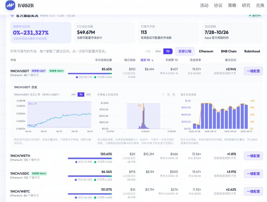Click the $8.4M volume value
This screenshot has width=267, height=202.
(x=149, y=69)
